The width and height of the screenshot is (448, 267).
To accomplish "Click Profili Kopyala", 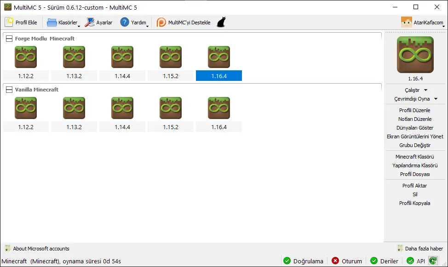I will pos(414,203).
